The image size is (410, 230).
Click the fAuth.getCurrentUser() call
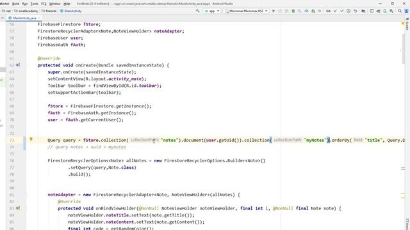pyautogui.click(x=94, y=119)
